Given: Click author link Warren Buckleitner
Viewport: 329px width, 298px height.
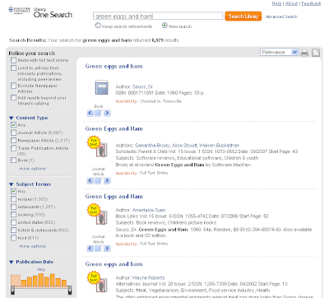Looking at the screenshot, I should coord(219,146).
